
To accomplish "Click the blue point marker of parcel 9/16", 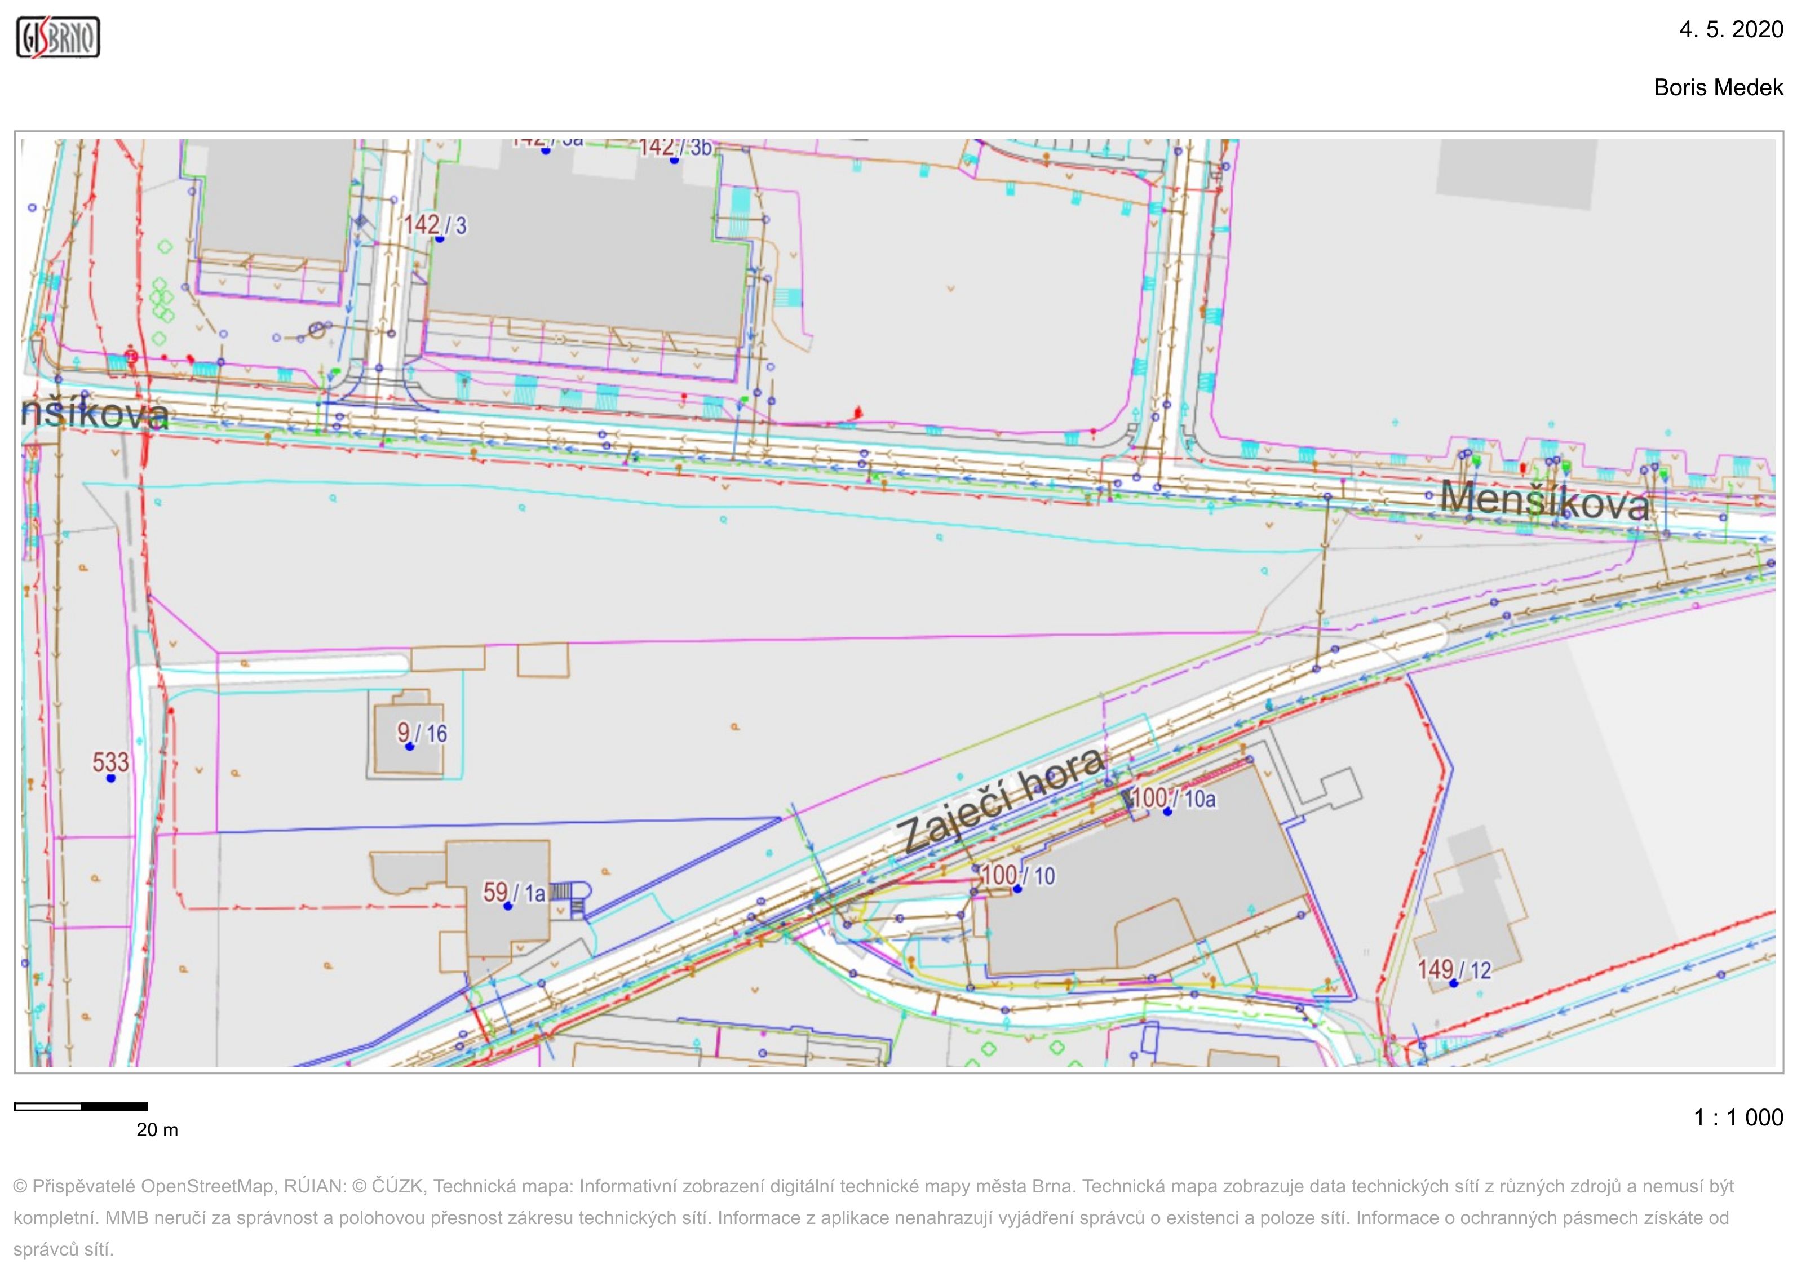I will [x=410, y=747].
